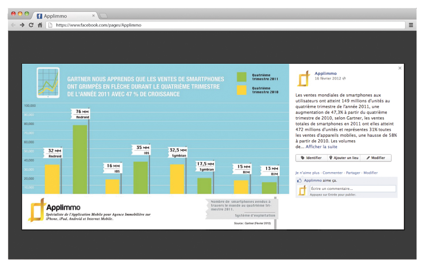The width and height of the screenshot is (425, 266).
Task: Click the 16 février 2012 timestamp
Action: [x=328, y=78]
